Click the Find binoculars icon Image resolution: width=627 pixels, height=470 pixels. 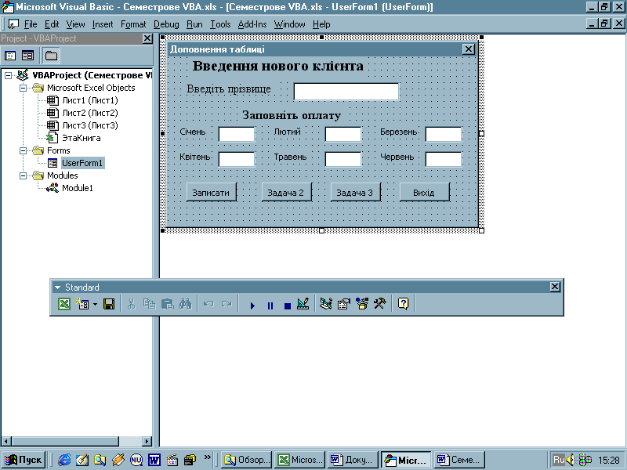(x=186, y=304)
